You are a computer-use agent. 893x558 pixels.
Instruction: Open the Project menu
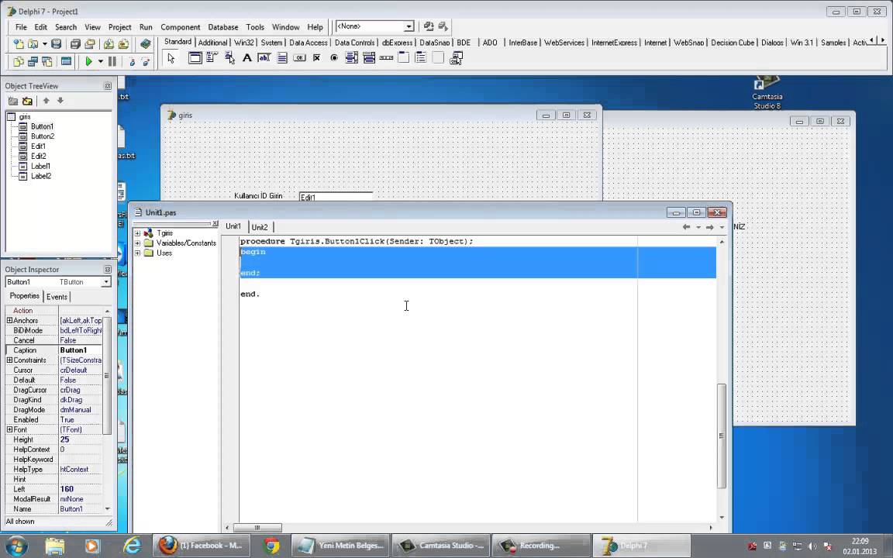[119, 27]
